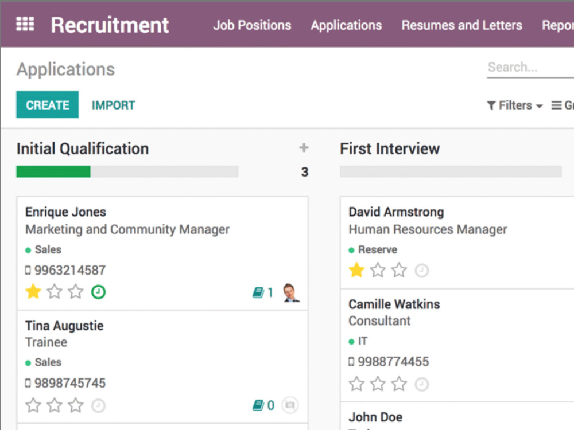Viewport: 574px width, 430px height.
Task: Toggle David Armstrong's third priority star
Action: [399, 271]
